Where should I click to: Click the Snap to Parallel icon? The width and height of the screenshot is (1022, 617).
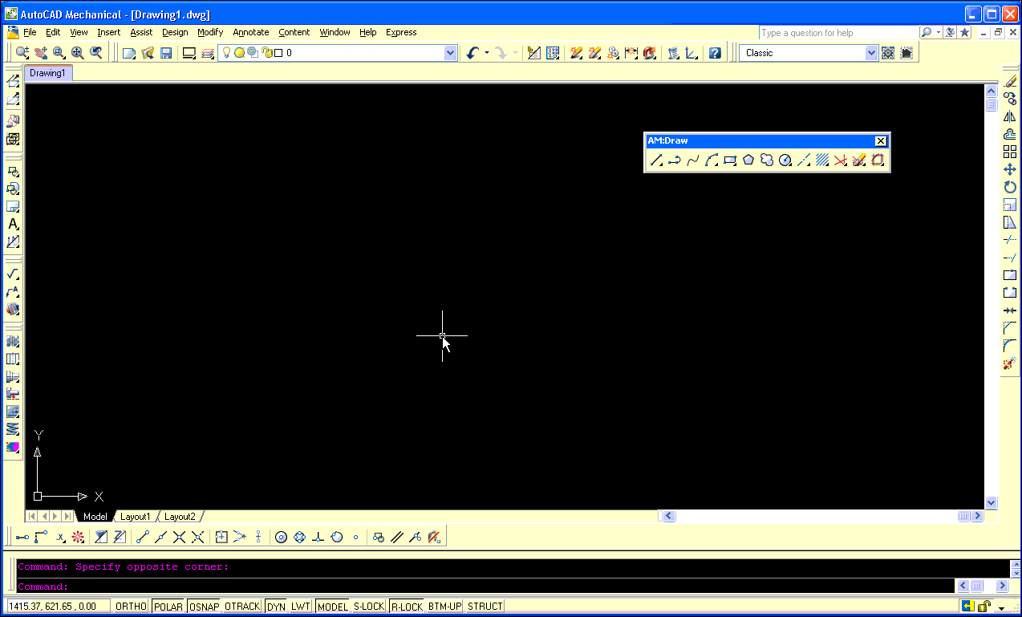[396, 538]
